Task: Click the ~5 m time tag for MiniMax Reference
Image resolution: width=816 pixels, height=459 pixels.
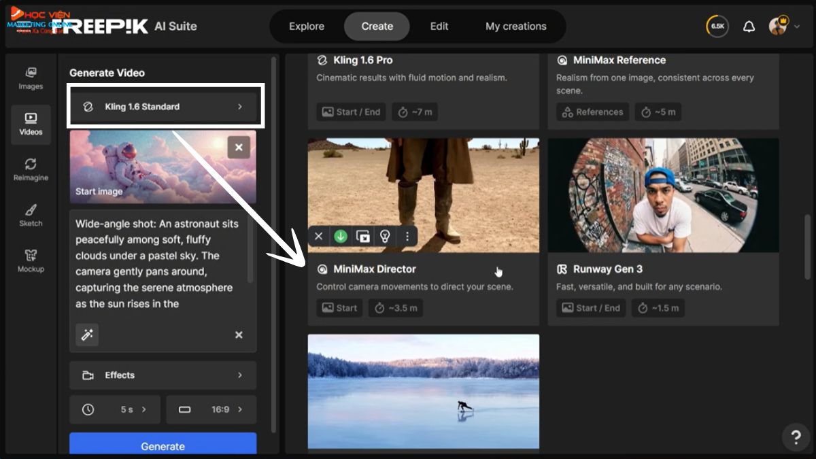Action: (658, 112)
